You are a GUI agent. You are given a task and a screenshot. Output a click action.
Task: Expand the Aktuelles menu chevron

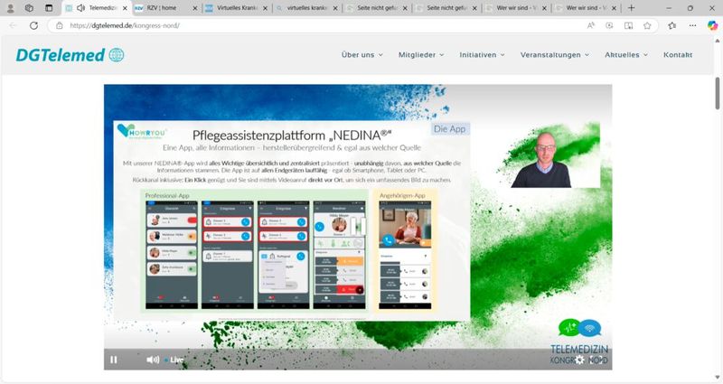click(x=645, y=55)
